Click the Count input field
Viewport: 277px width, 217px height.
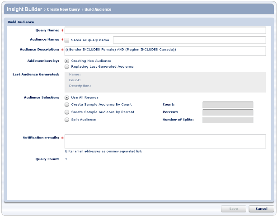[x=228, y=105]
